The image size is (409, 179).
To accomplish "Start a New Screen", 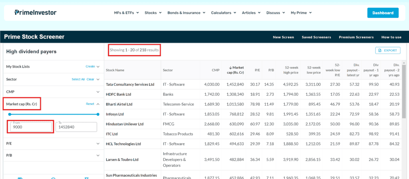I will coord(283,37).
